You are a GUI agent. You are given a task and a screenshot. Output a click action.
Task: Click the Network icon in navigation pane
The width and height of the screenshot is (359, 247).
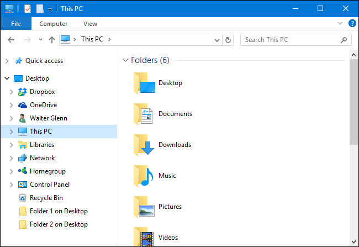(23, 158)
